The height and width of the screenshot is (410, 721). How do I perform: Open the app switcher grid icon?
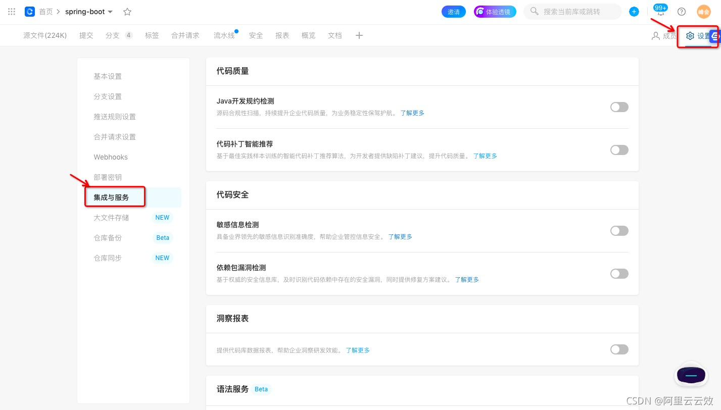[11, 11]
